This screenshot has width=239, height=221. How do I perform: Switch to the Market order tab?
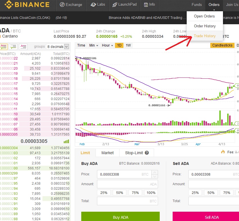pyautogui.click(x=107, y=153)
